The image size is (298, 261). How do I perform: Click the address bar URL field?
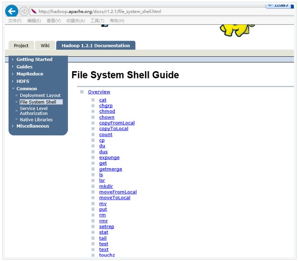pos(162,12)
